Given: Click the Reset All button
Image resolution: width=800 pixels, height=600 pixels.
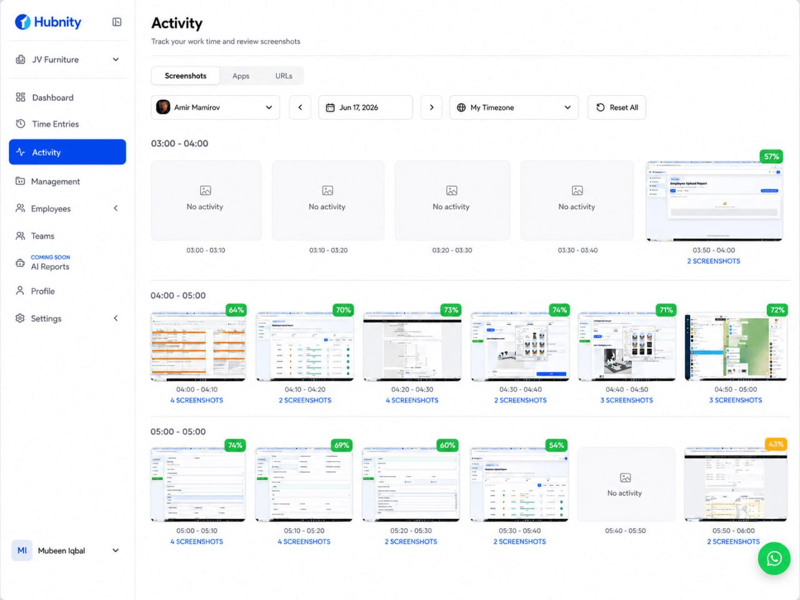Looking at the screenshot, I should 617,107.
